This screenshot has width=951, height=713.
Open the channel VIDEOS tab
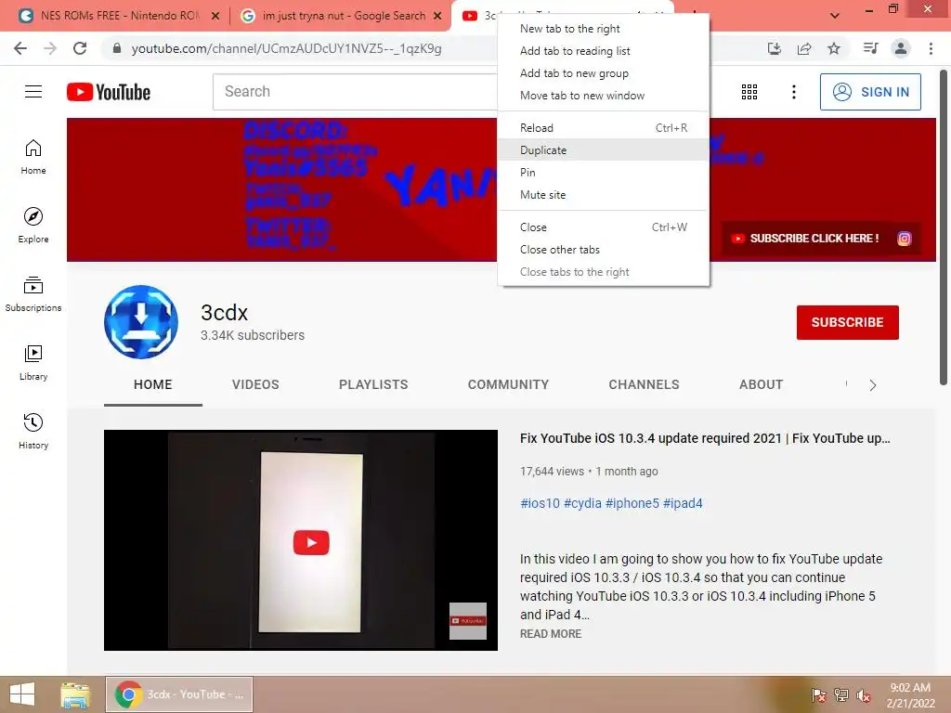[x=255, y=384]
